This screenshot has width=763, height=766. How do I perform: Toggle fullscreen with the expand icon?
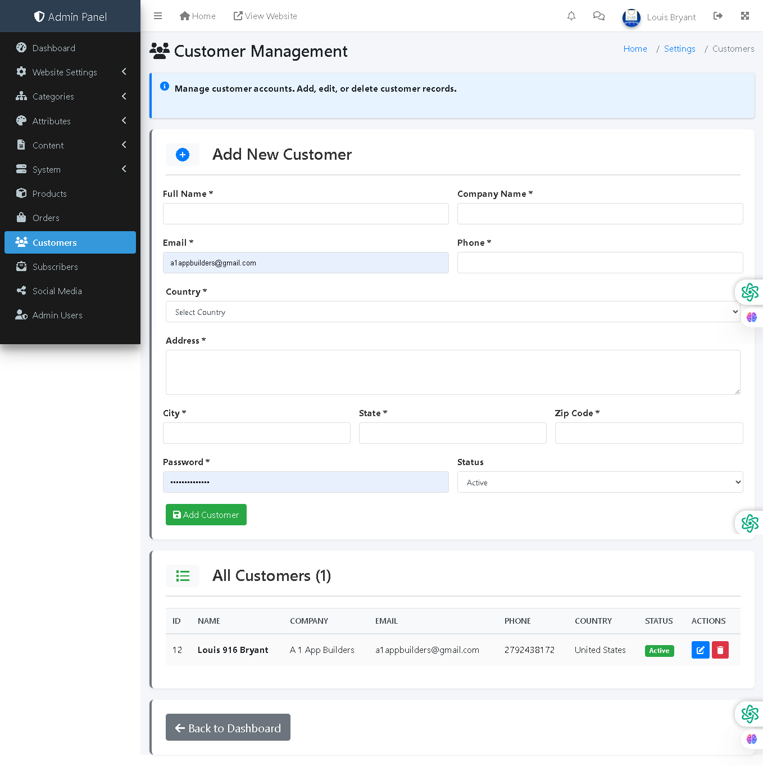[745, 16]
